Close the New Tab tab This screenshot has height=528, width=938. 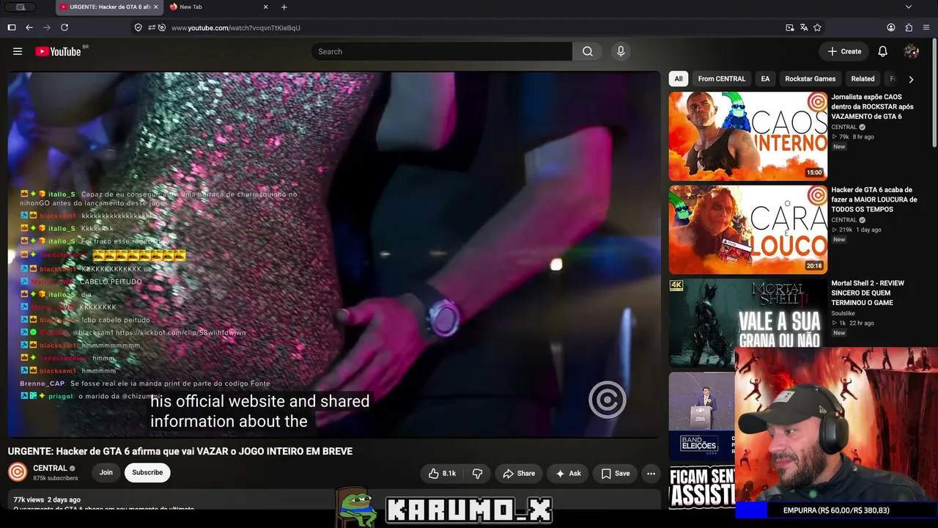265,7
